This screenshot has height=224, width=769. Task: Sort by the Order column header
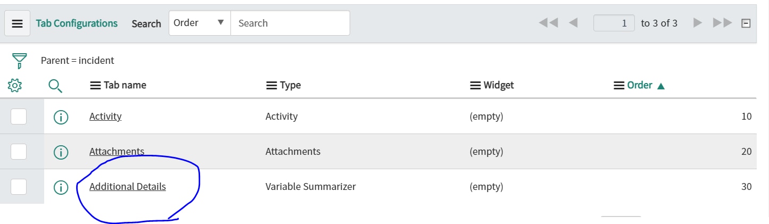pyautogui.click(x=640, y=85)
